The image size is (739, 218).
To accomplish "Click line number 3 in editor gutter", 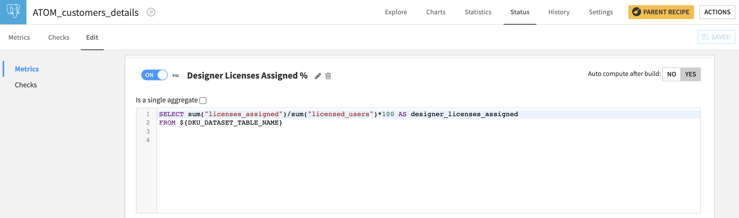I will 148,131.
